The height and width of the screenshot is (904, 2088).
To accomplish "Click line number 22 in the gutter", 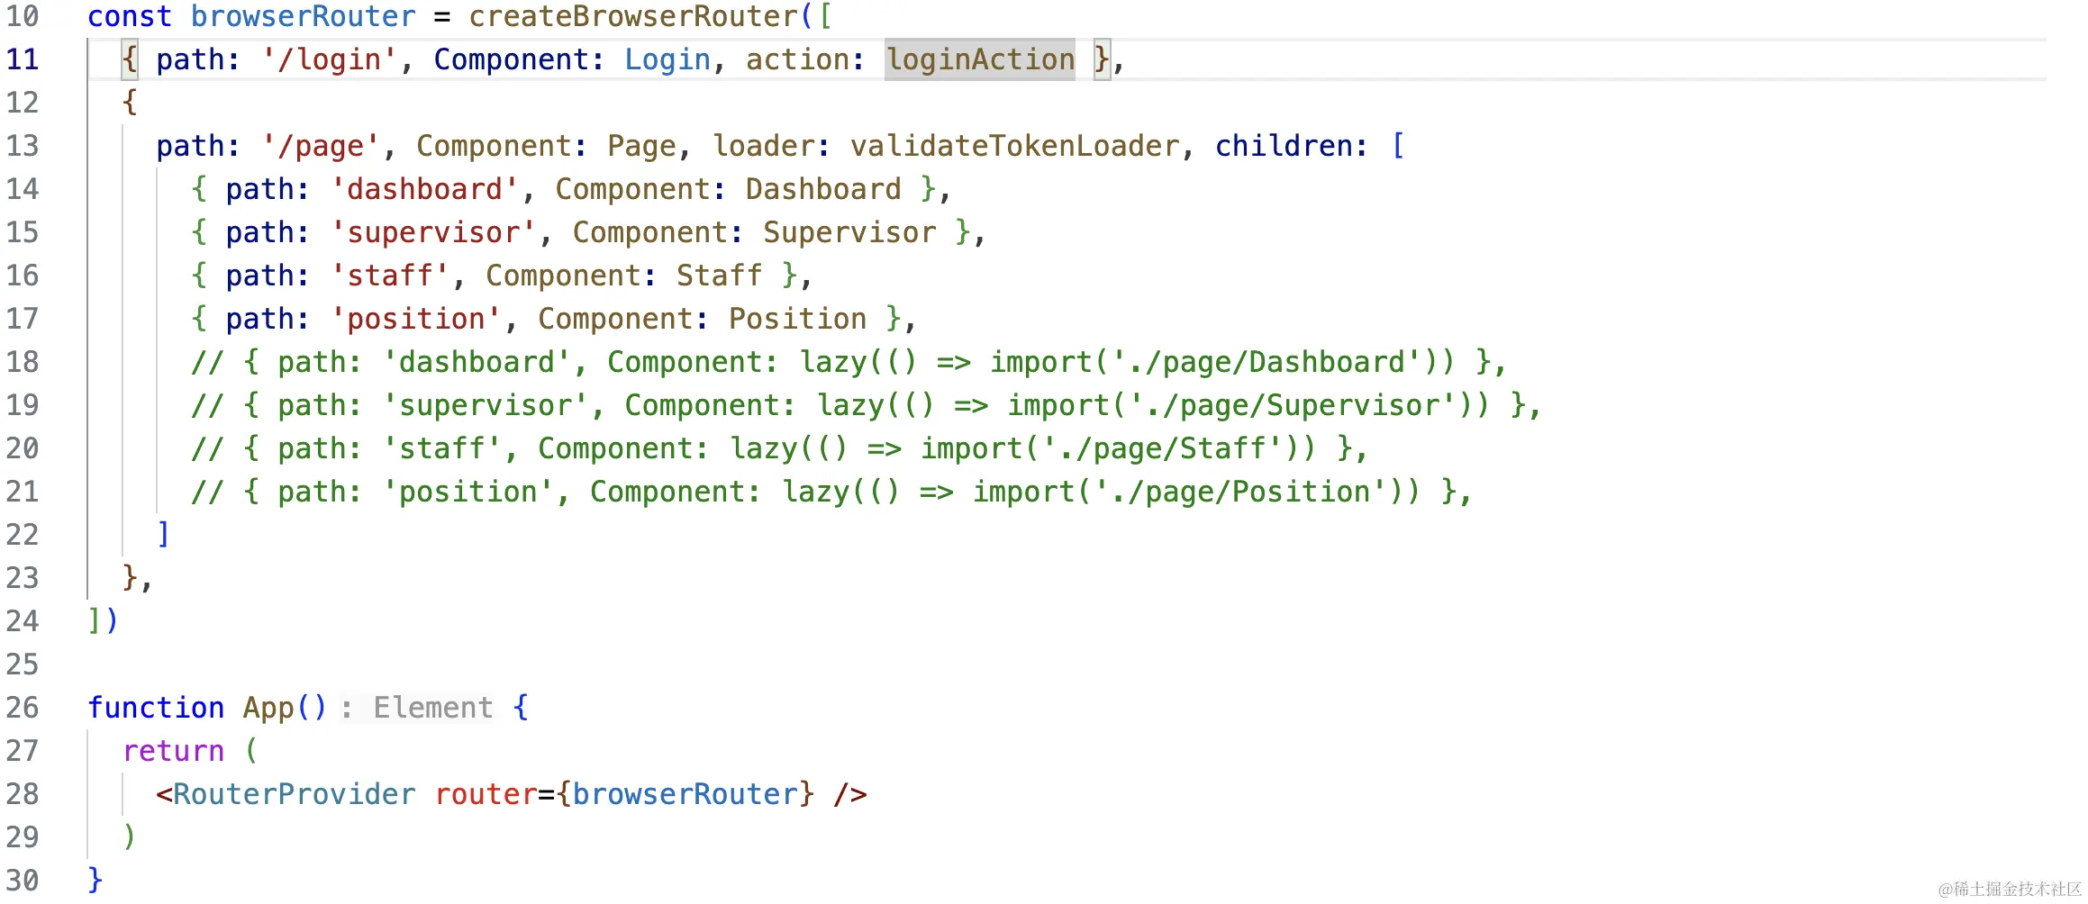I will tap(23, 535).
